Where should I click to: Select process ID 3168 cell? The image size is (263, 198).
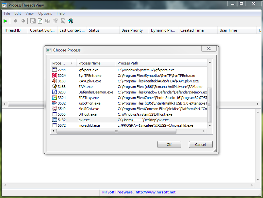[x=62, y=87]
